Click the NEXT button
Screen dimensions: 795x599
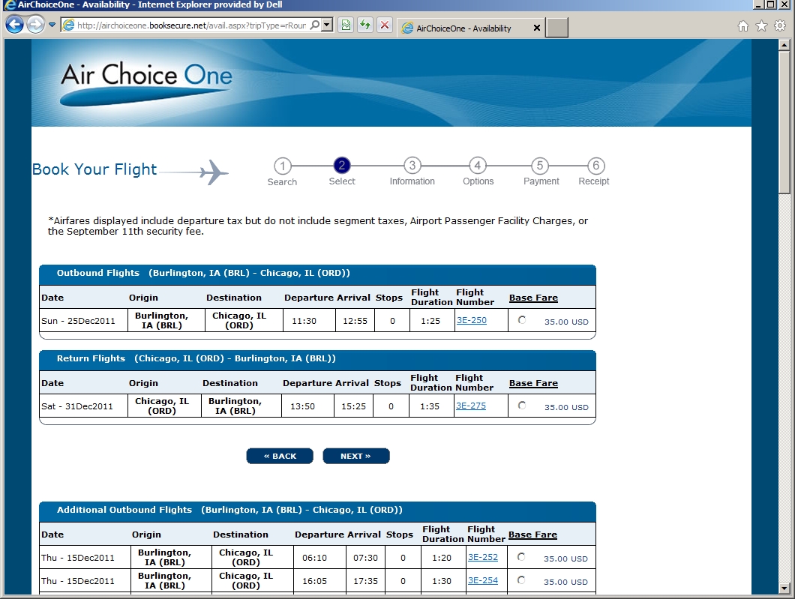[356, 456]
